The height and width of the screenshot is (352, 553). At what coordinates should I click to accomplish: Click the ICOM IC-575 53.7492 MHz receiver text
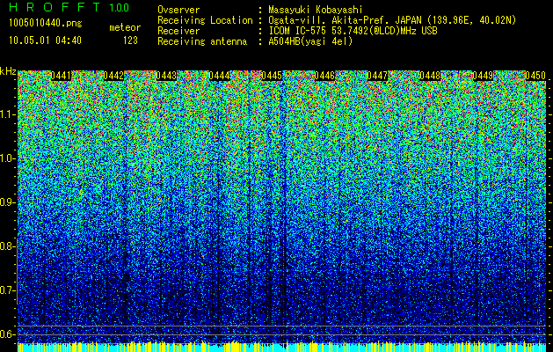click(353, 31)
